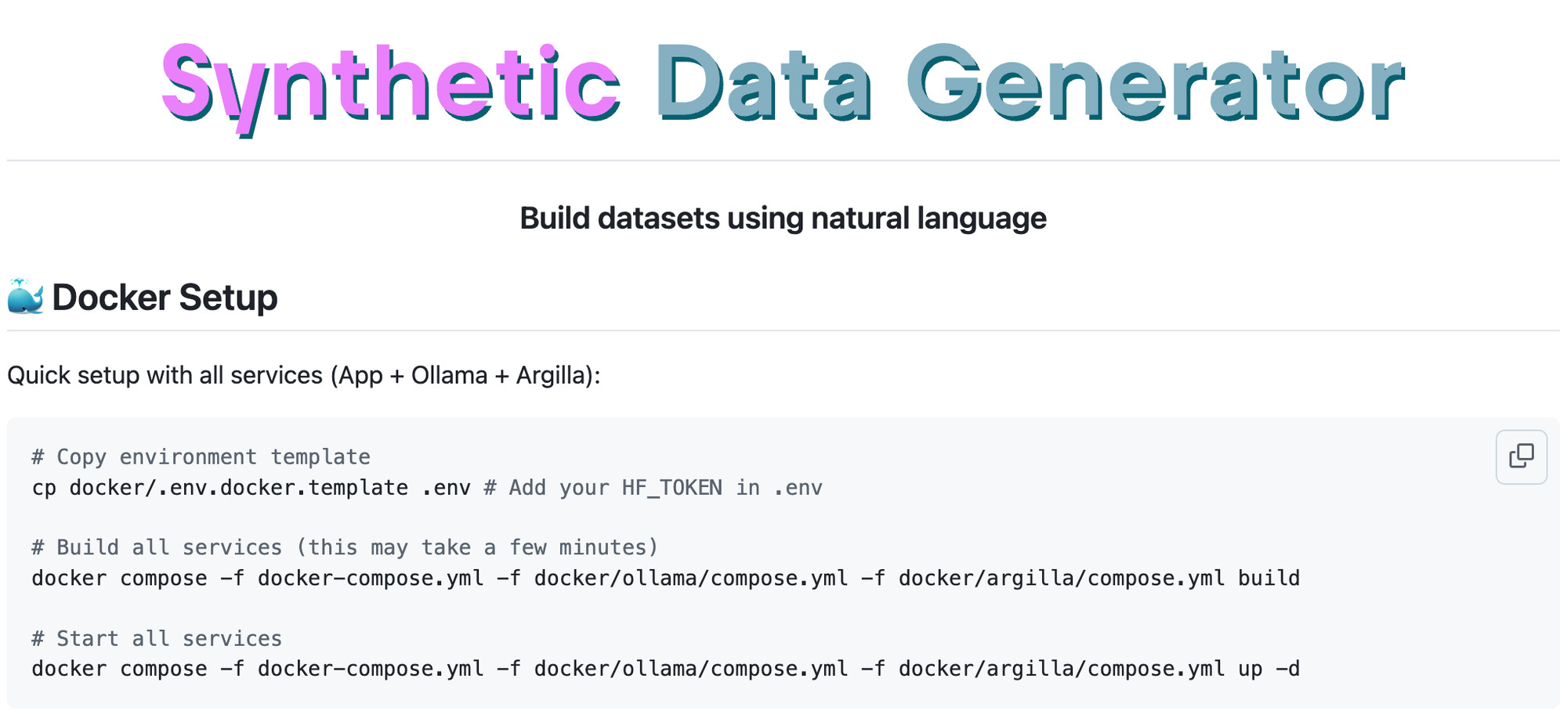Click the docker compose up -d command
This screenshot has width=1567, height=718.
click(x=666, y=669)
